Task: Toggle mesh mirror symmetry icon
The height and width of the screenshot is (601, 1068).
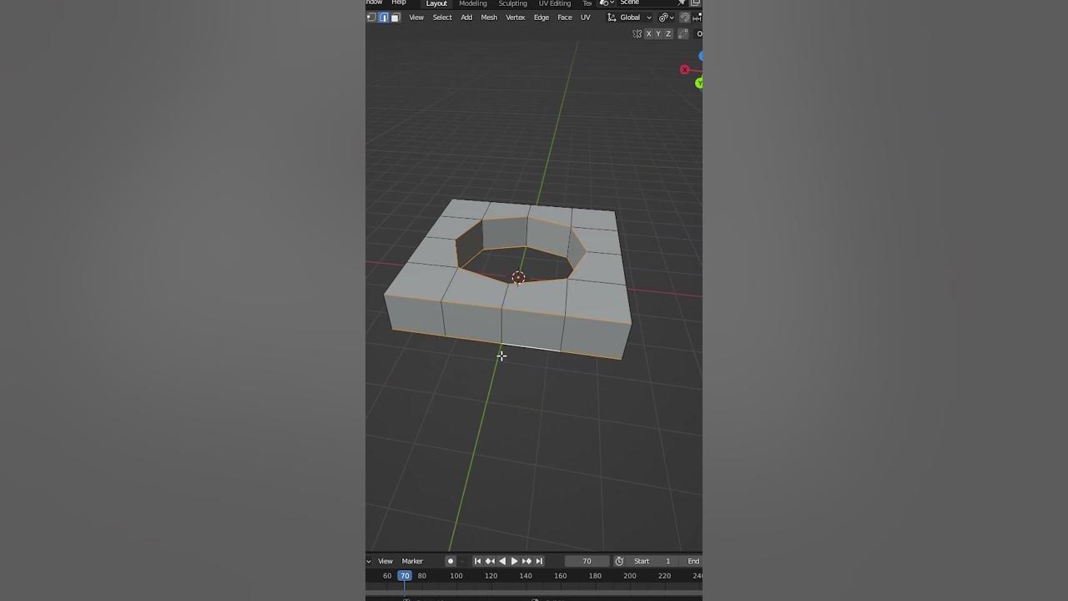Action: [637, 34]
